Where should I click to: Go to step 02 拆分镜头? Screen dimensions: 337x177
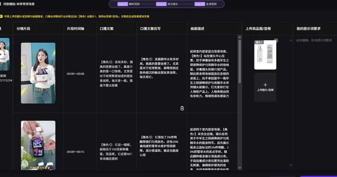167,4
